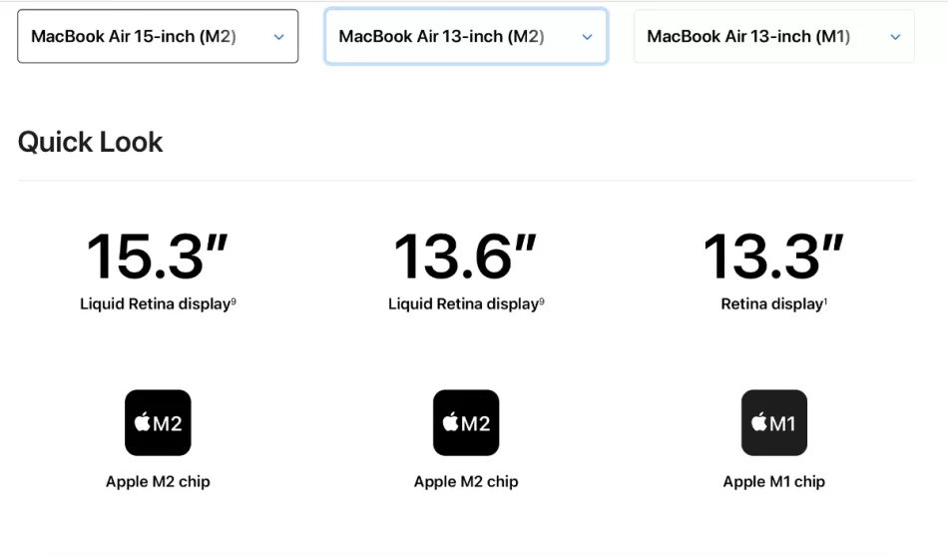Open the MacBook Air 15-inch (M2) dropdown
The width and height of the screenshot is (948, 557).
click(157, 37)
